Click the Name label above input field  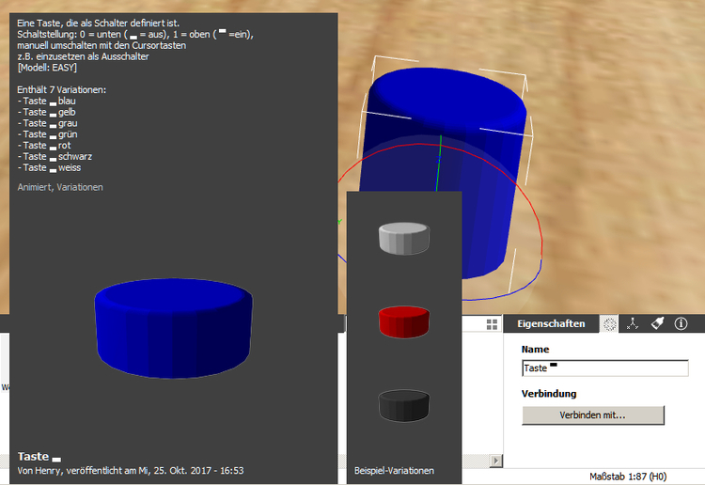(535, 350)
